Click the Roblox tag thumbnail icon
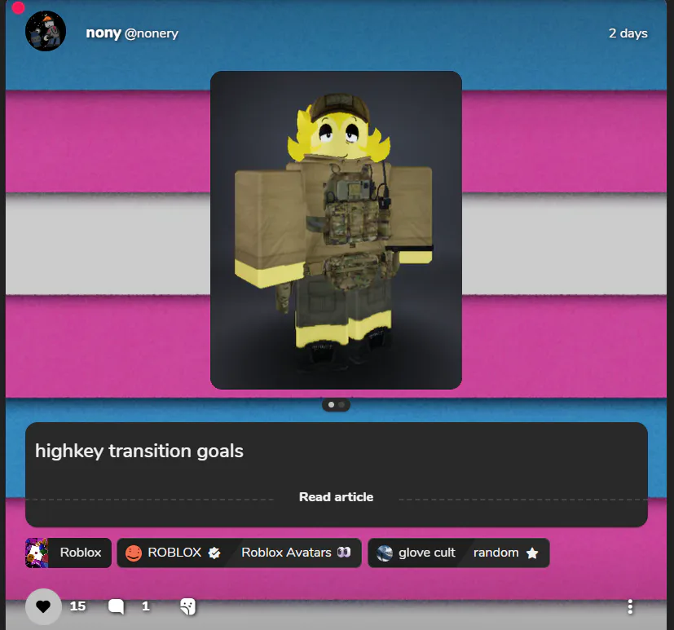Screen dimensions: 674x630 (37, 553)
